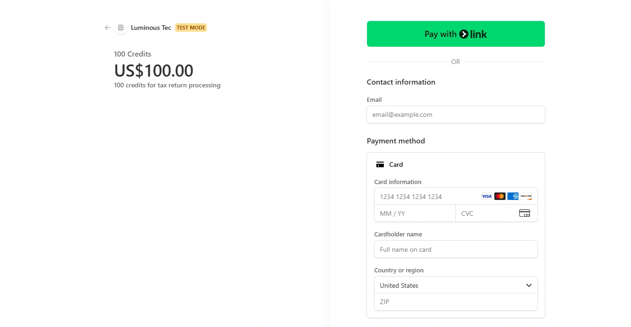
Task: Click the Luminous Tec merchant name
Action: pos(151,28)
